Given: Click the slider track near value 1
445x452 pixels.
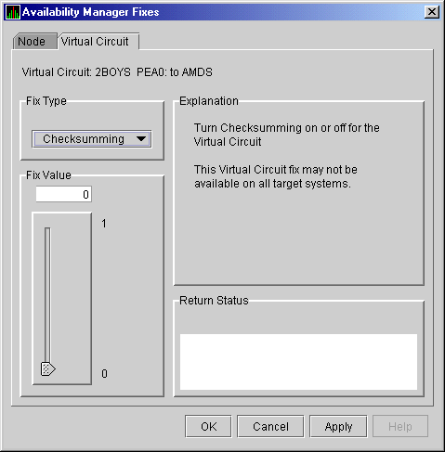Looking at the screenshot, I should [47, 235].
